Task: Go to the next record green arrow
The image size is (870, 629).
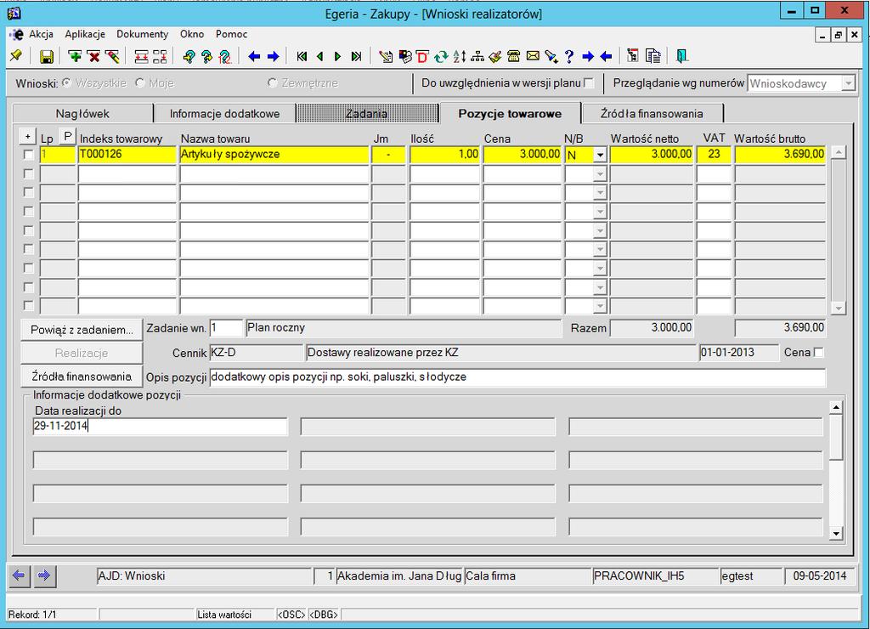Action: [337, 56]
